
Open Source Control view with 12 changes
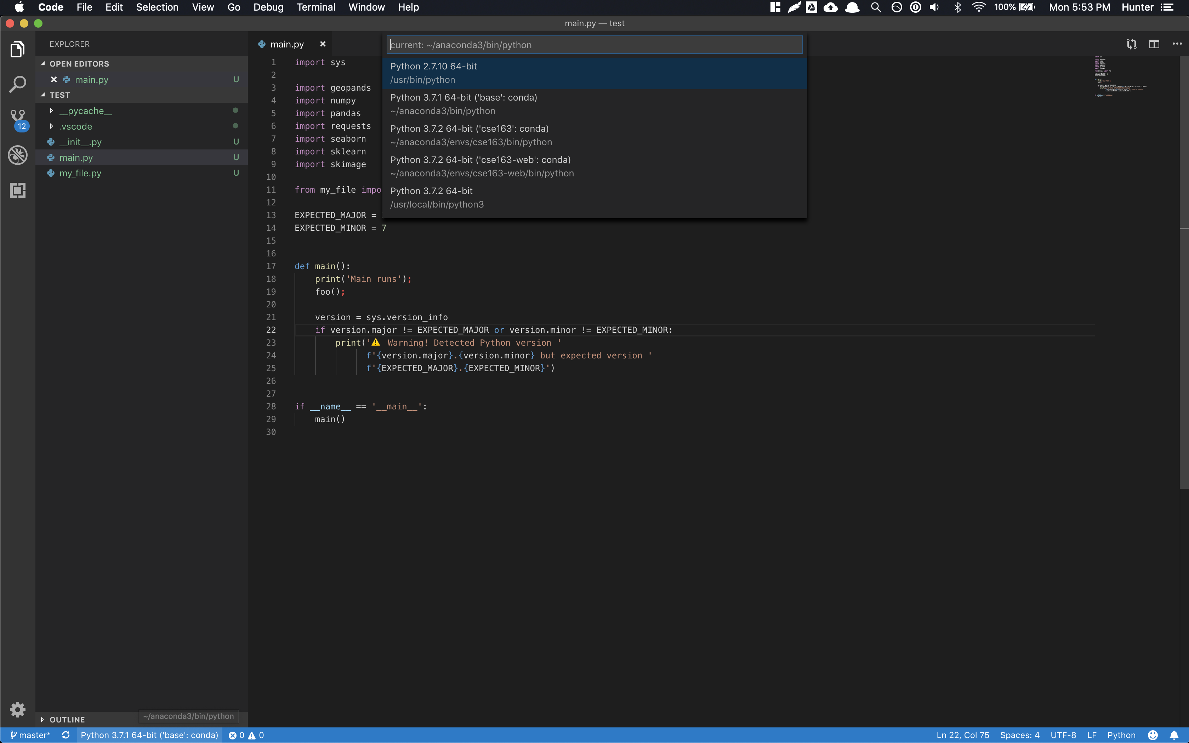pyautogui.click(x=18, y=120)
